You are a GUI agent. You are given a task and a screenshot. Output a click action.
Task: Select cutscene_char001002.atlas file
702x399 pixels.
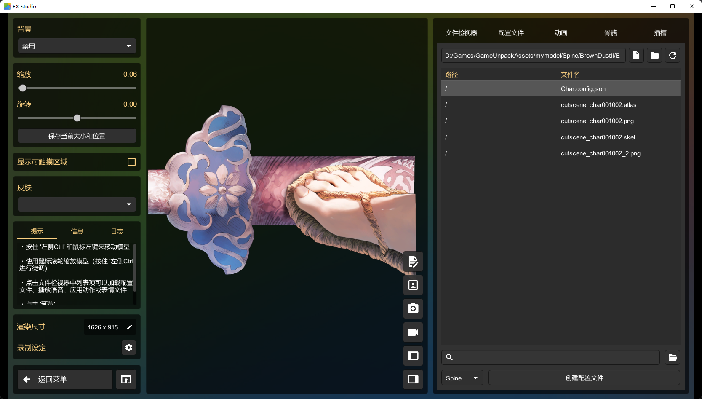pyautogui.click(x=561, y=105)
